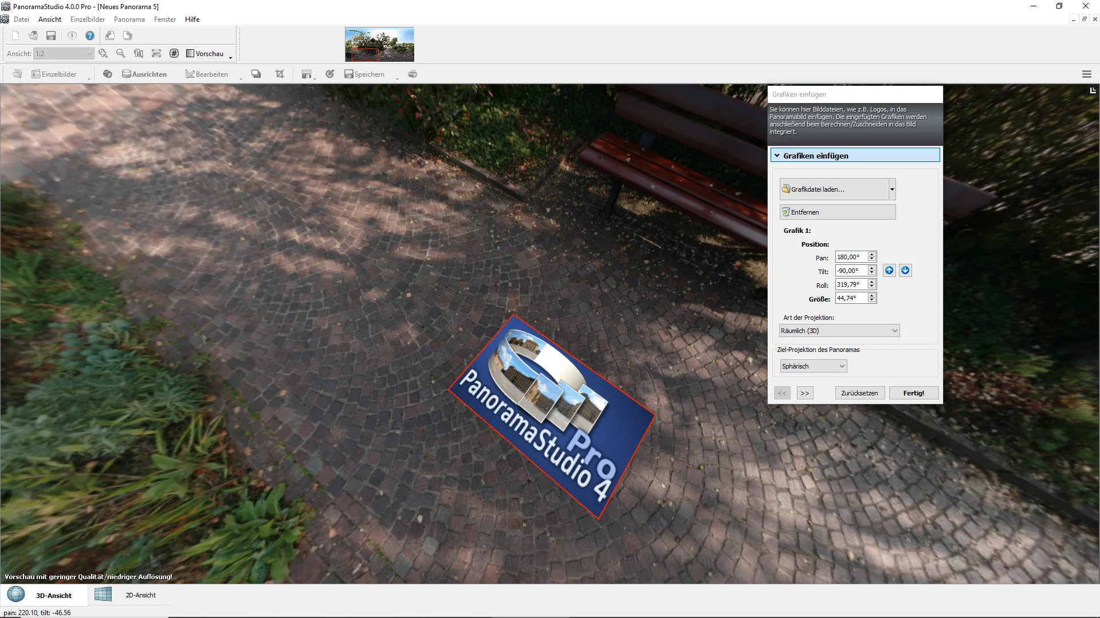This screenshot has width=1100, height=618.
Task: Undo the last action
Action: (x=110, y=35)
